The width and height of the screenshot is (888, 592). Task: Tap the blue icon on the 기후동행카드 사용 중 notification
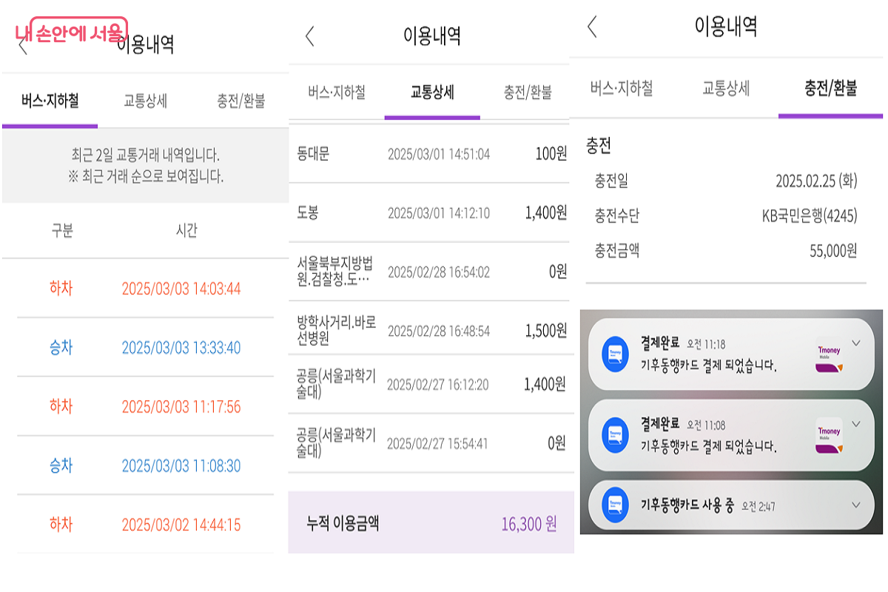[x=616, y=505]
